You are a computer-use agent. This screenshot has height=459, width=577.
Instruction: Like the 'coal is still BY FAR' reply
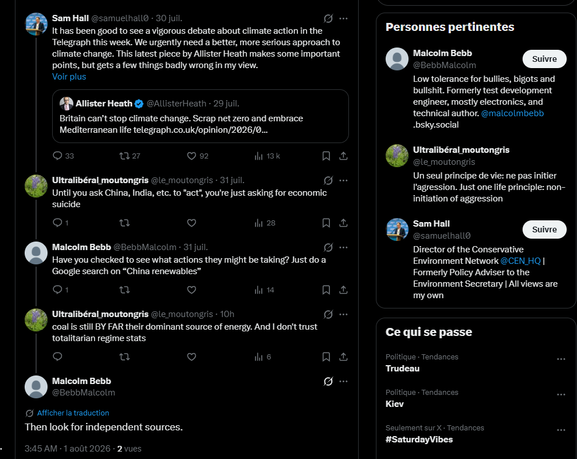pos(191,357)
